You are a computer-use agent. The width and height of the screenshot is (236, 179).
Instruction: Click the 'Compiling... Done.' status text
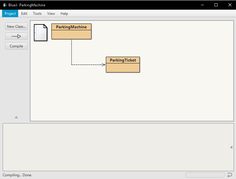tap(17, 175)
